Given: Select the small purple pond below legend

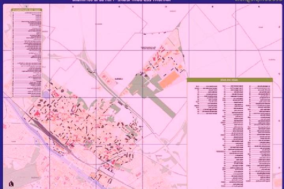Looking at the screenshot, I should 46,94.
